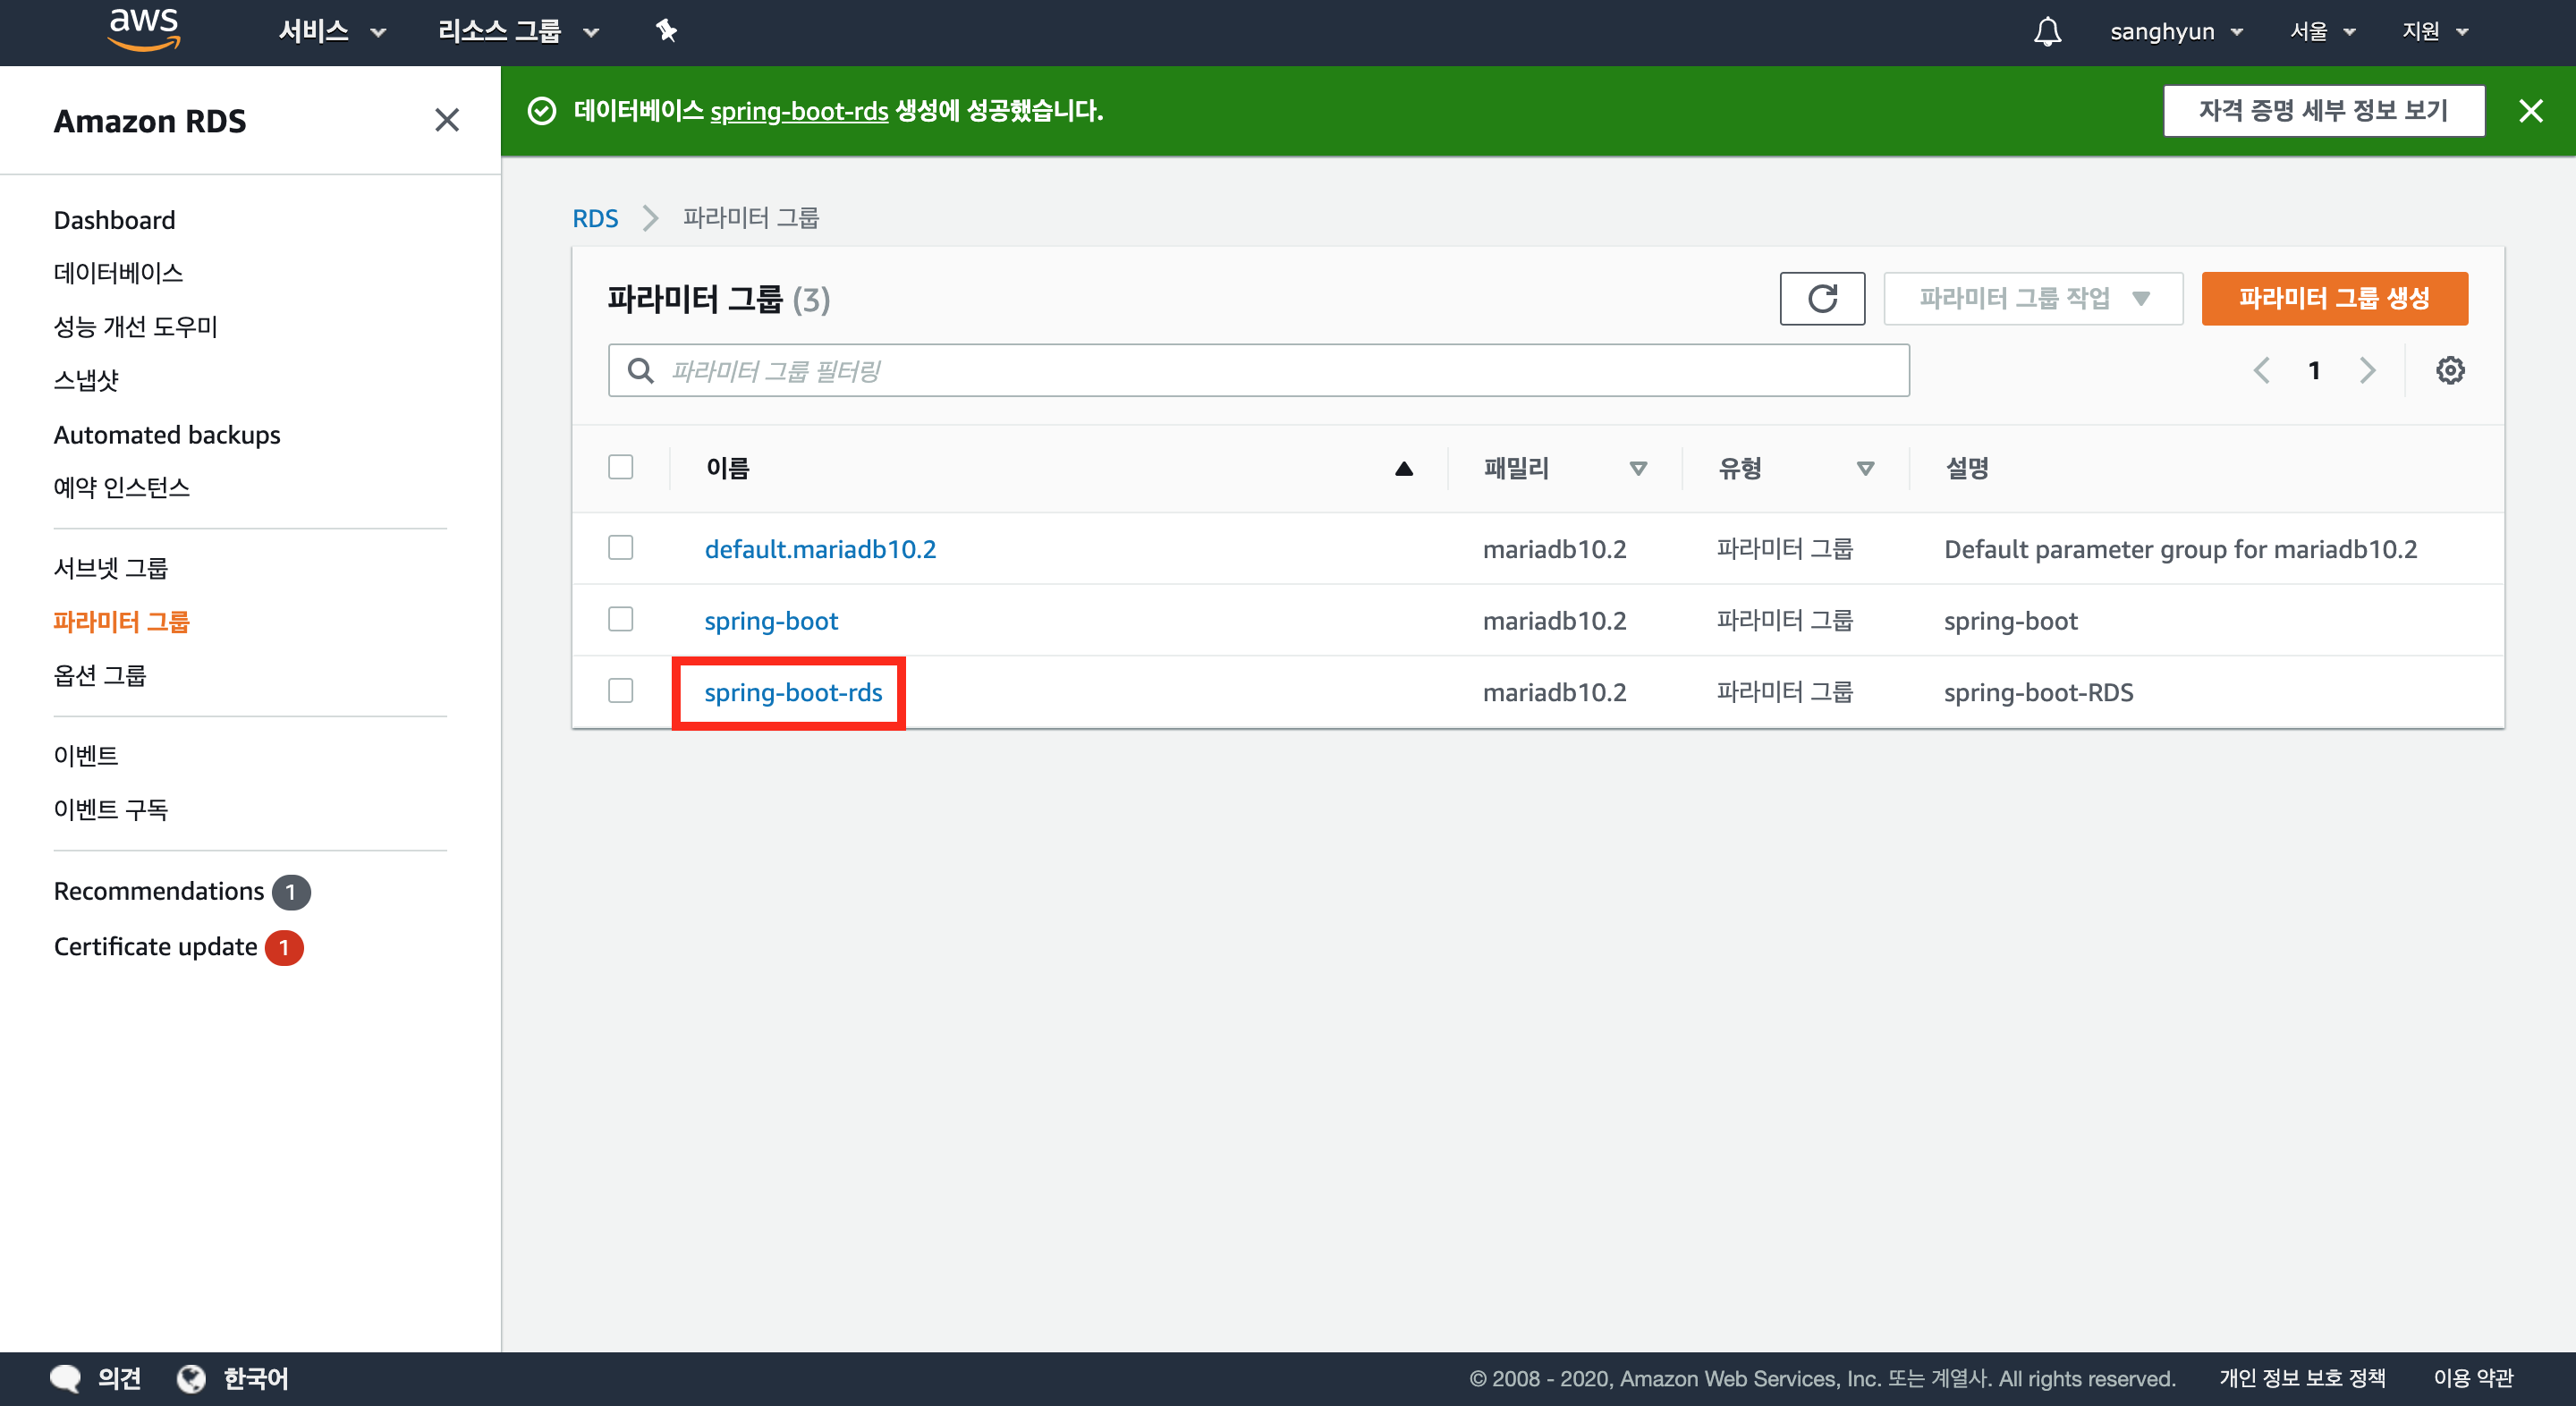Expand the 서비스 services dropdown

[331, 31]
